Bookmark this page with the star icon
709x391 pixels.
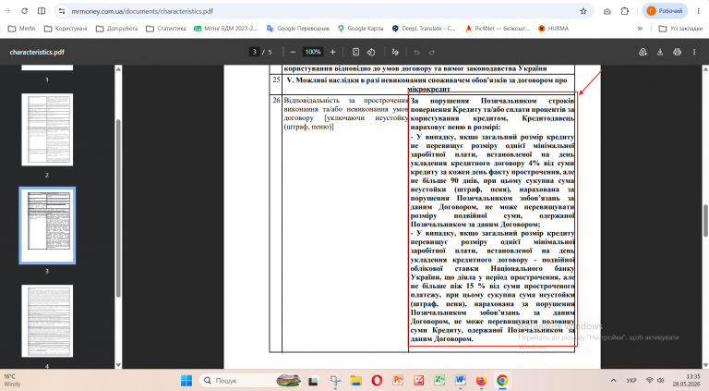tap(583, 11)
